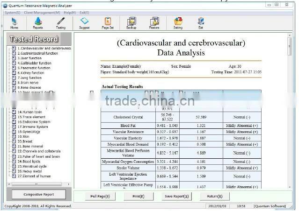This screenshot has width=299, height=211.
Task: Open the System(S) menu
Action: point(13,13)
